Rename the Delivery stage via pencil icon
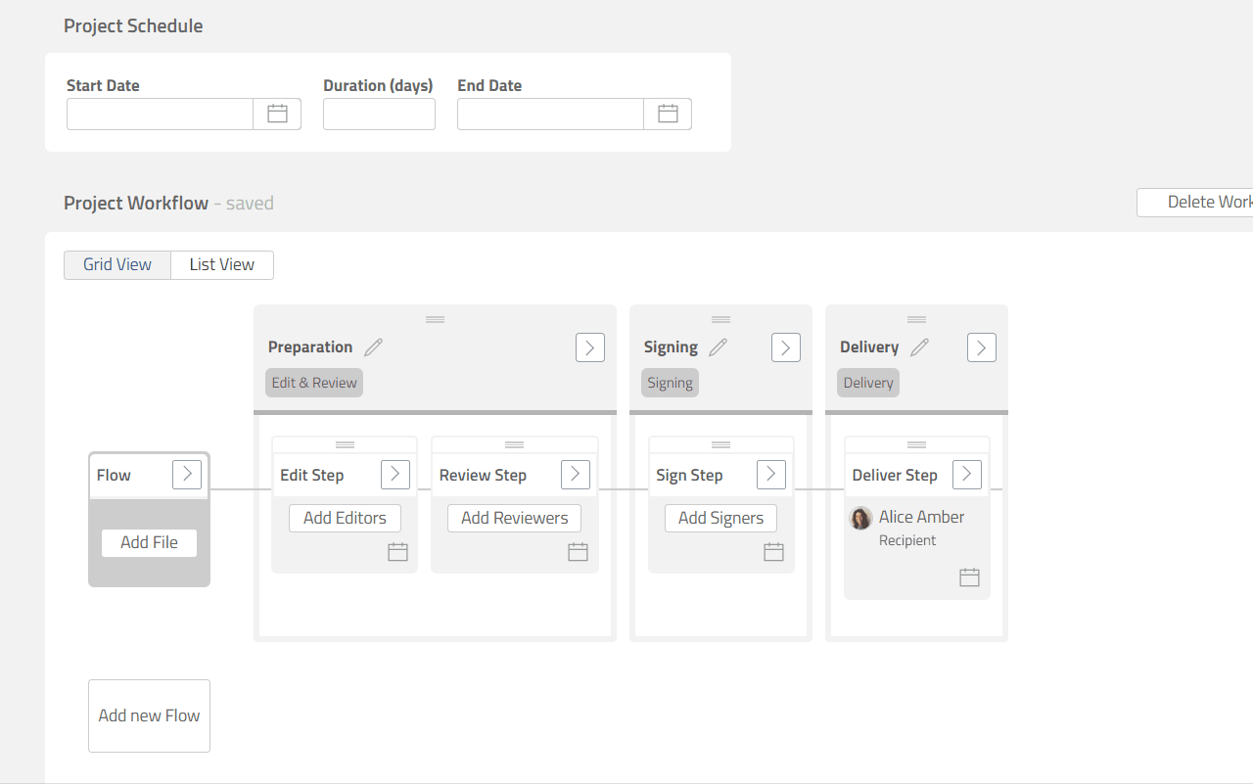 coord(919,347)
